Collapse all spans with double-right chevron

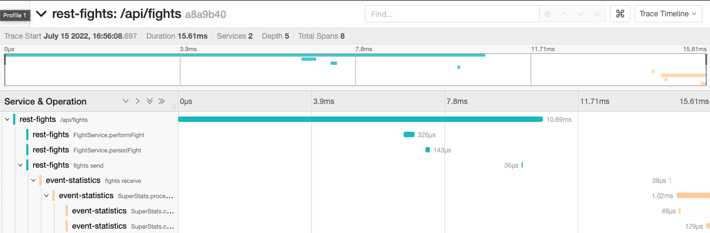tap(162, 101)
